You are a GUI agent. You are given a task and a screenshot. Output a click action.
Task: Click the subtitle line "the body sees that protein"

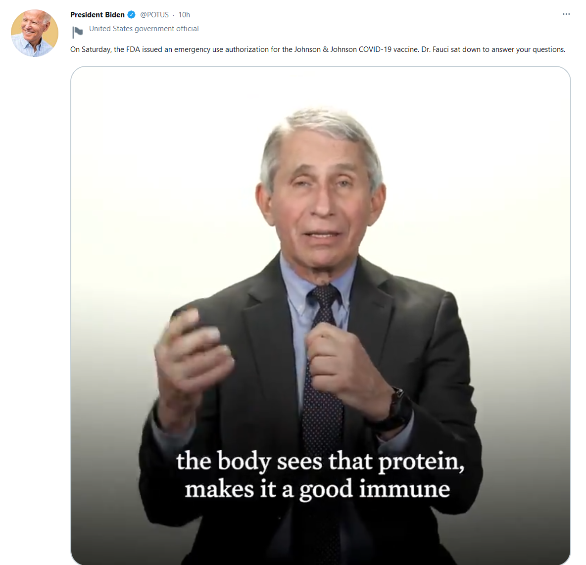(320, 461)
